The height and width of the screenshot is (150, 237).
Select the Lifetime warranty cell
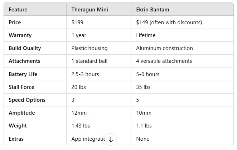(x=146, y=35)
